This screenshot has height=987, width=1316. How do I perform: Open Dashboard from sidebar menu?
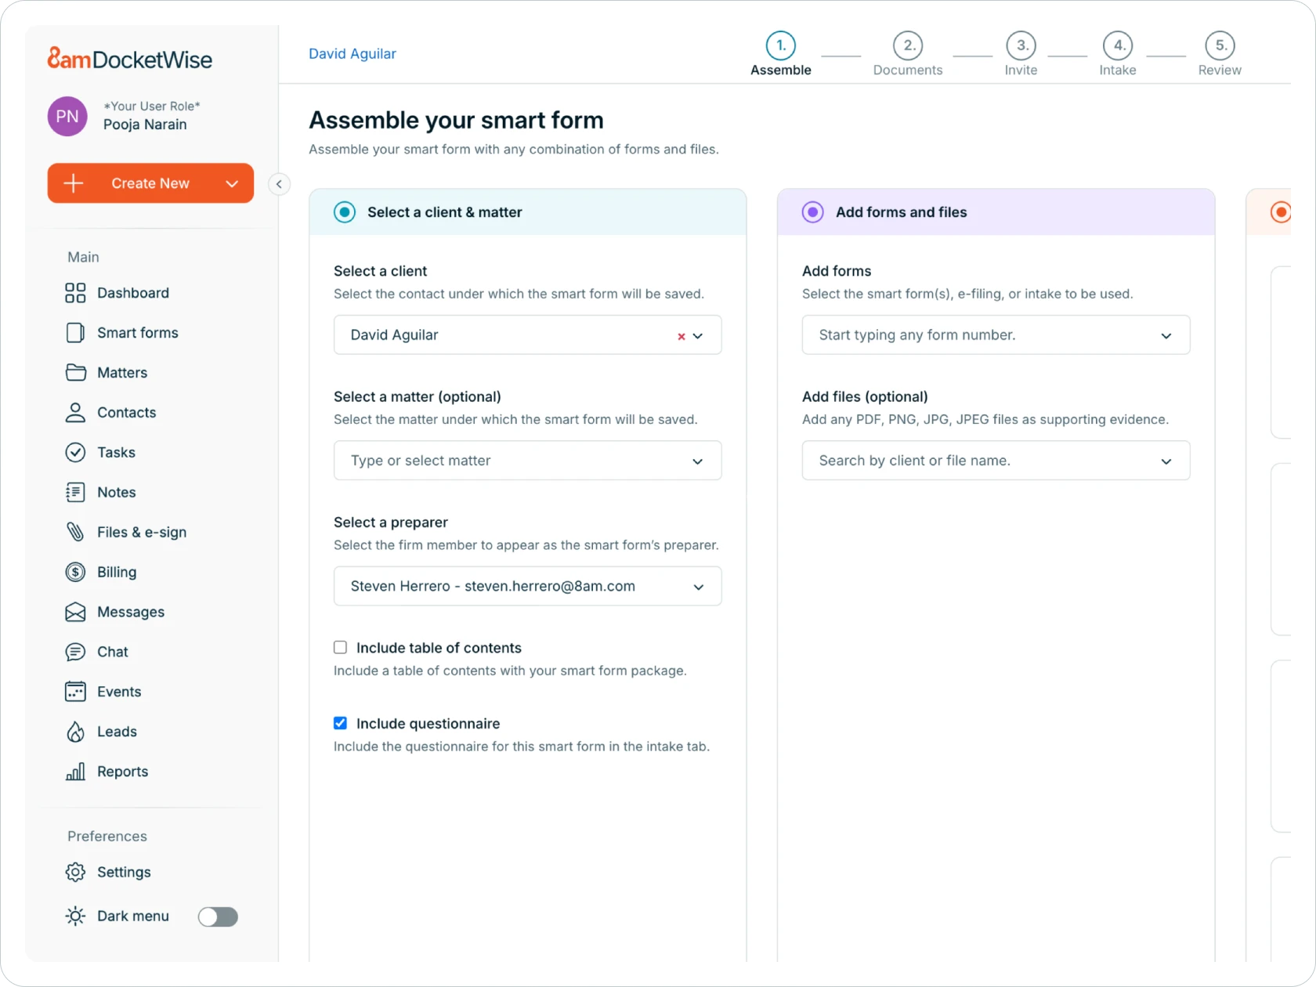(133, 293)
